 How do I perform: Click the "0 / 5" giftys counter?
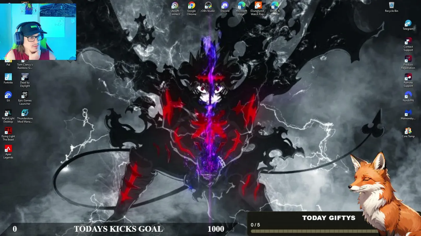[x=255, y=225]
